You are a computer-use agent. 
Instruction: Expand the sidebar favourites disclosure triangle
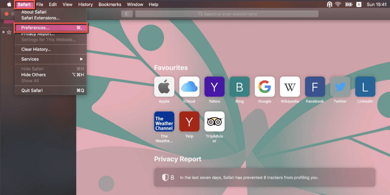pyautogui.click(x=4, y=32)
